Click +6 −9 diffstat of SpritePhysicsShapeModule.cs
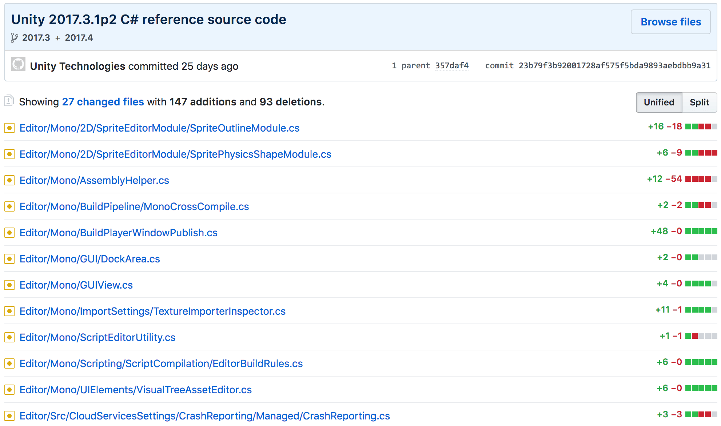The image size is (721, 426). tap(687, 153)
